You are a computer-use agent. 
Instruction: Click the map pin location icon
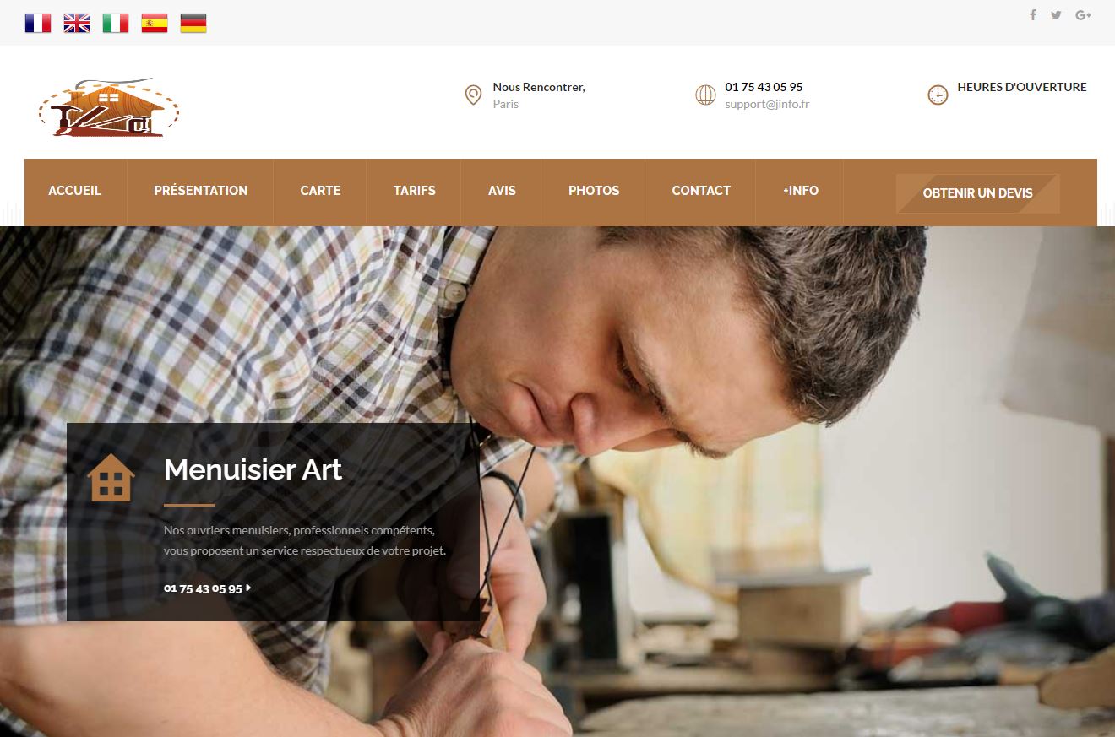click(473, 95)
